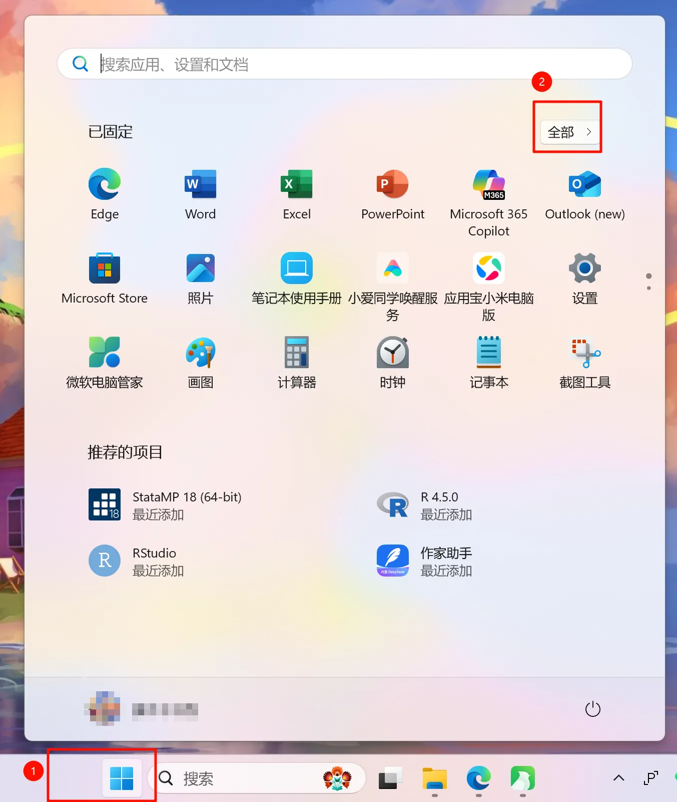Launch PowerPoint pinned app
The image size is (677, 802).
tap(393, 195)
